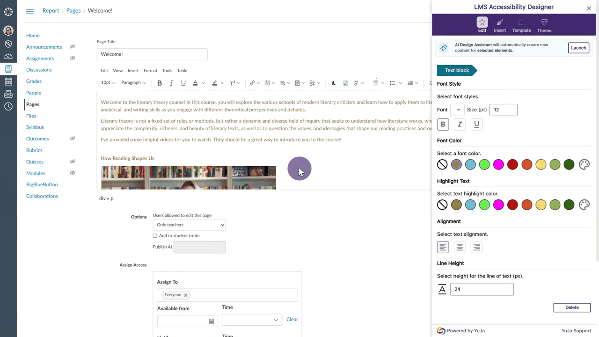599x337 pixels.
Task: Open calendar picker for Available from
Action: point(212,321)
